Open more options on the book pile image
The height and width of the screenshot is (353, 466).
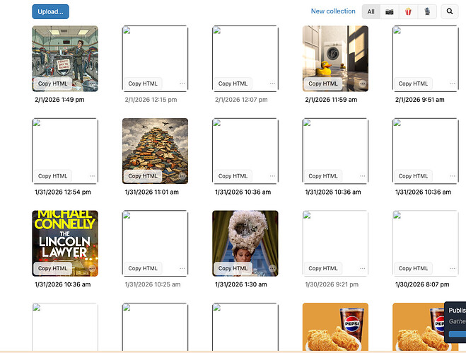point(182,176)
